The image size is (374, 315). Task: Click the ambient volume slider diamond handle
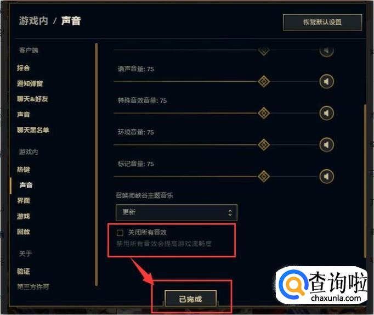coord(264,145)
